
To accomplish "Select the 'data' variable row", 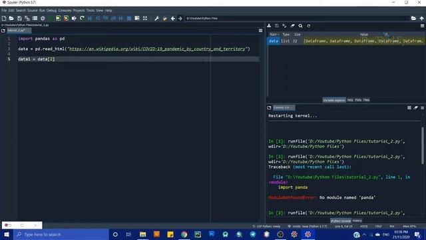I will pyautogui.click(x=346, y=41).
